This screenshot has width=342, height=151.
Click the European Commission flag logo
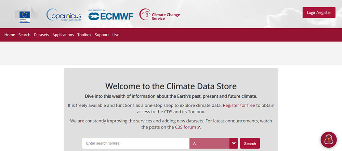point(25,15)
